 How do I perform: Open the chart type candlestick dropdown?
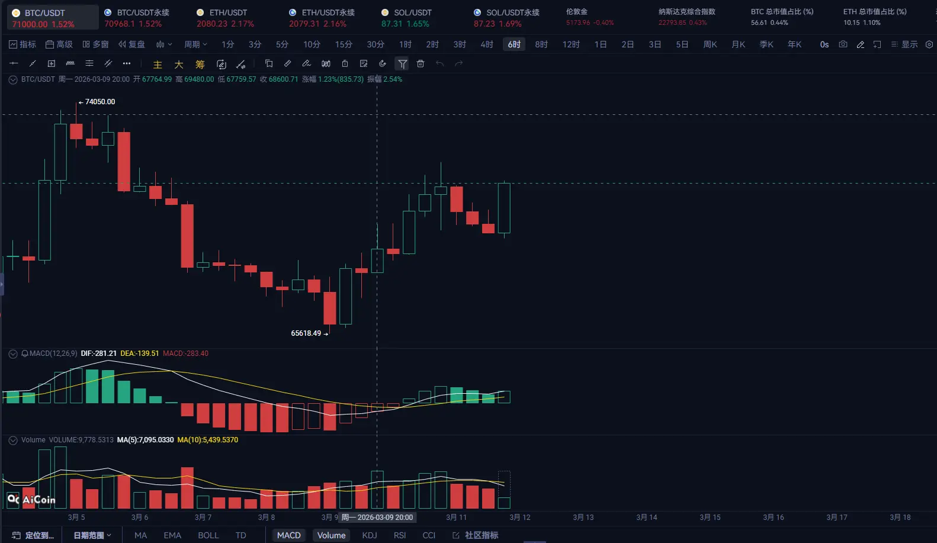pos(164,44)
